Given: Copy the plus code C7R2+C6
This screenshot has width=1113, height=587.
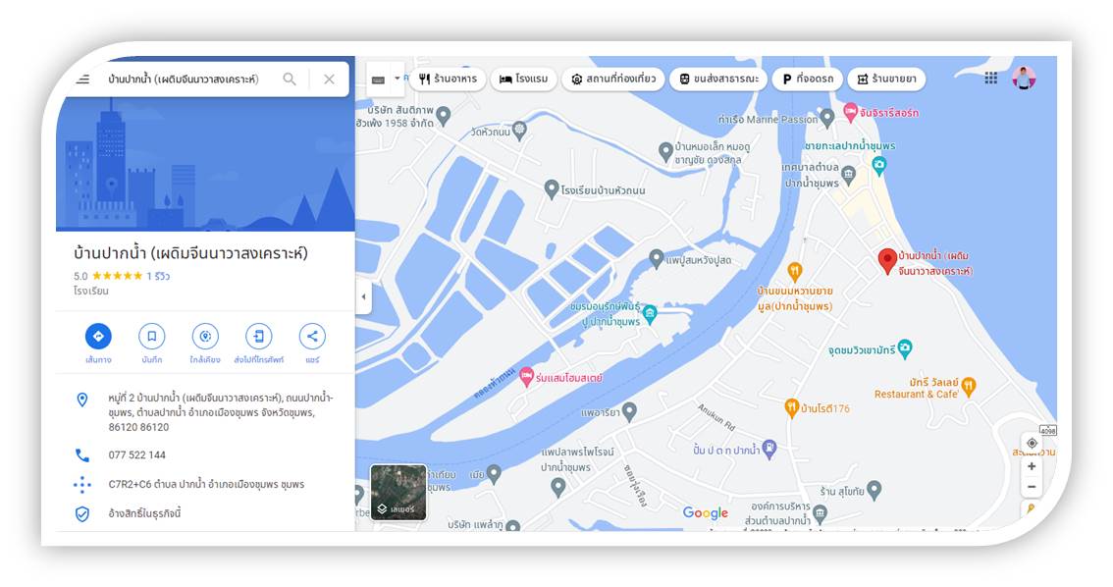Looking at the screenshot, I should coord(206,484).
